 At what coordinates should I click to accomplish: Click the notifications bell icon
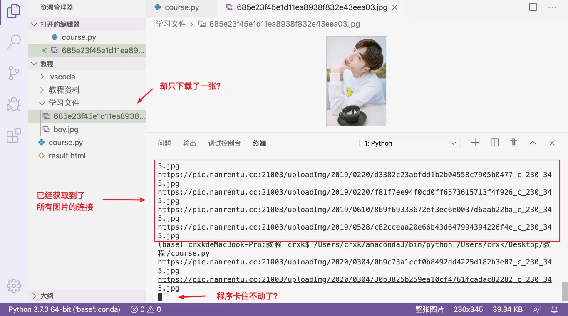click(554, 309)
